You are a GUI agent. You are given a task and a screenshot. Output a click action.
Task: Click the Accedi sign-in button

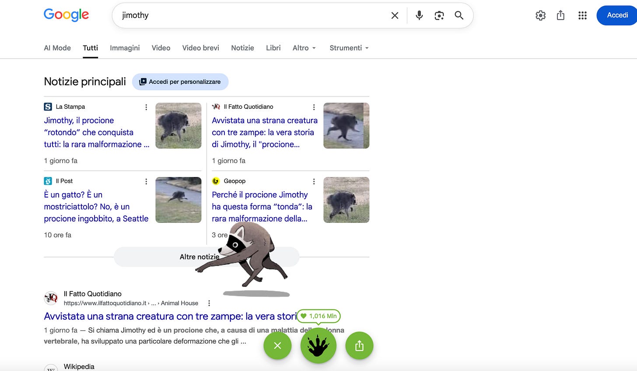617,15
